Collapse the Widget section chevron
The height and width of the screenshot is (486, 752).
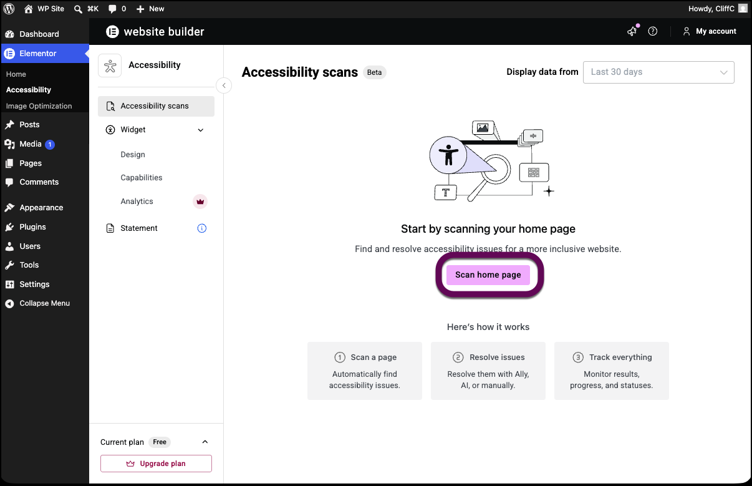pyautogui.click(x=201, y=130)
